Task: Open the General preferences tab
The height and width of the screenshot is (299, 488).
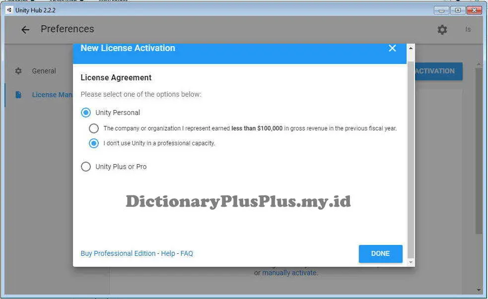Action: (44, 71)
